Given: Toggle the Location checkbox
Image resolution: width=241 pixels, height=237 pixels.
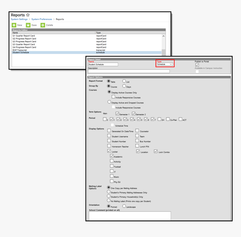Looking at the screenshot, I should (138, 151).
